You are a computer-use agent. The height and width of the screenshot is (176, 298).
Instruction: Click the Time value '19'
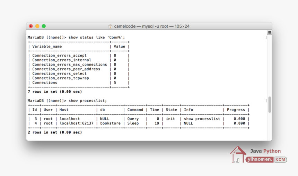[157, 123]
